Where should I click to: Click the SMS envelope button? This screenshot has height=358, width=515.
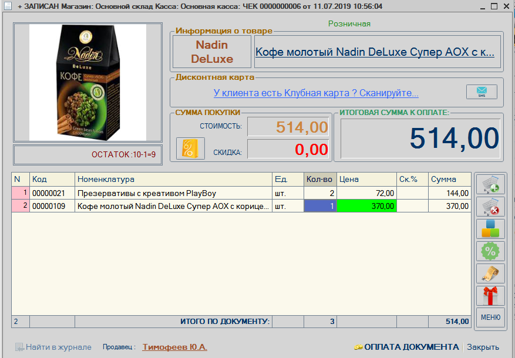tap(482, 92)
